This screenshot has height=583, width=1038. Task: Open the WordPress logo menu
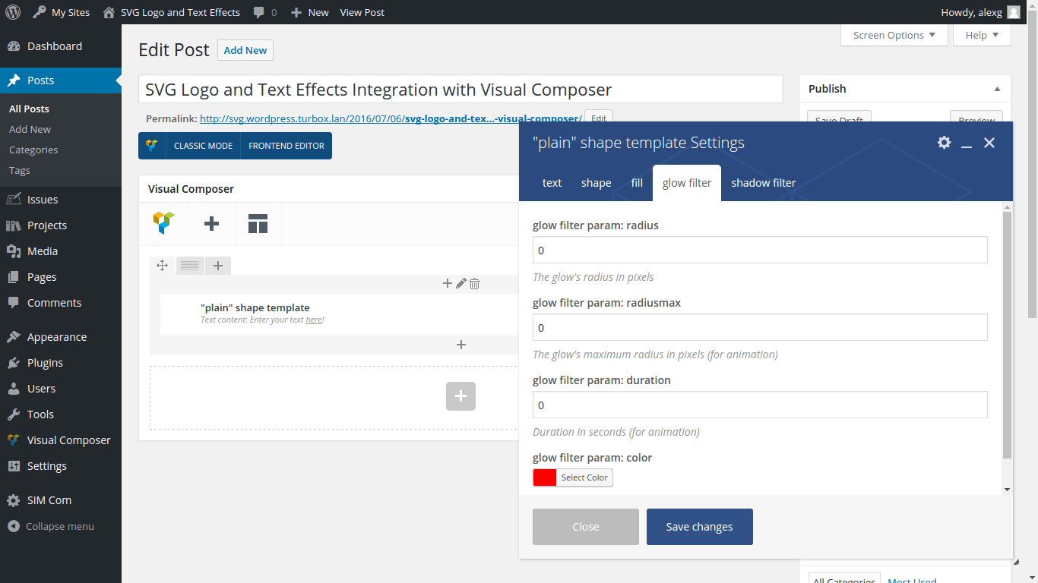coord(13,12)
